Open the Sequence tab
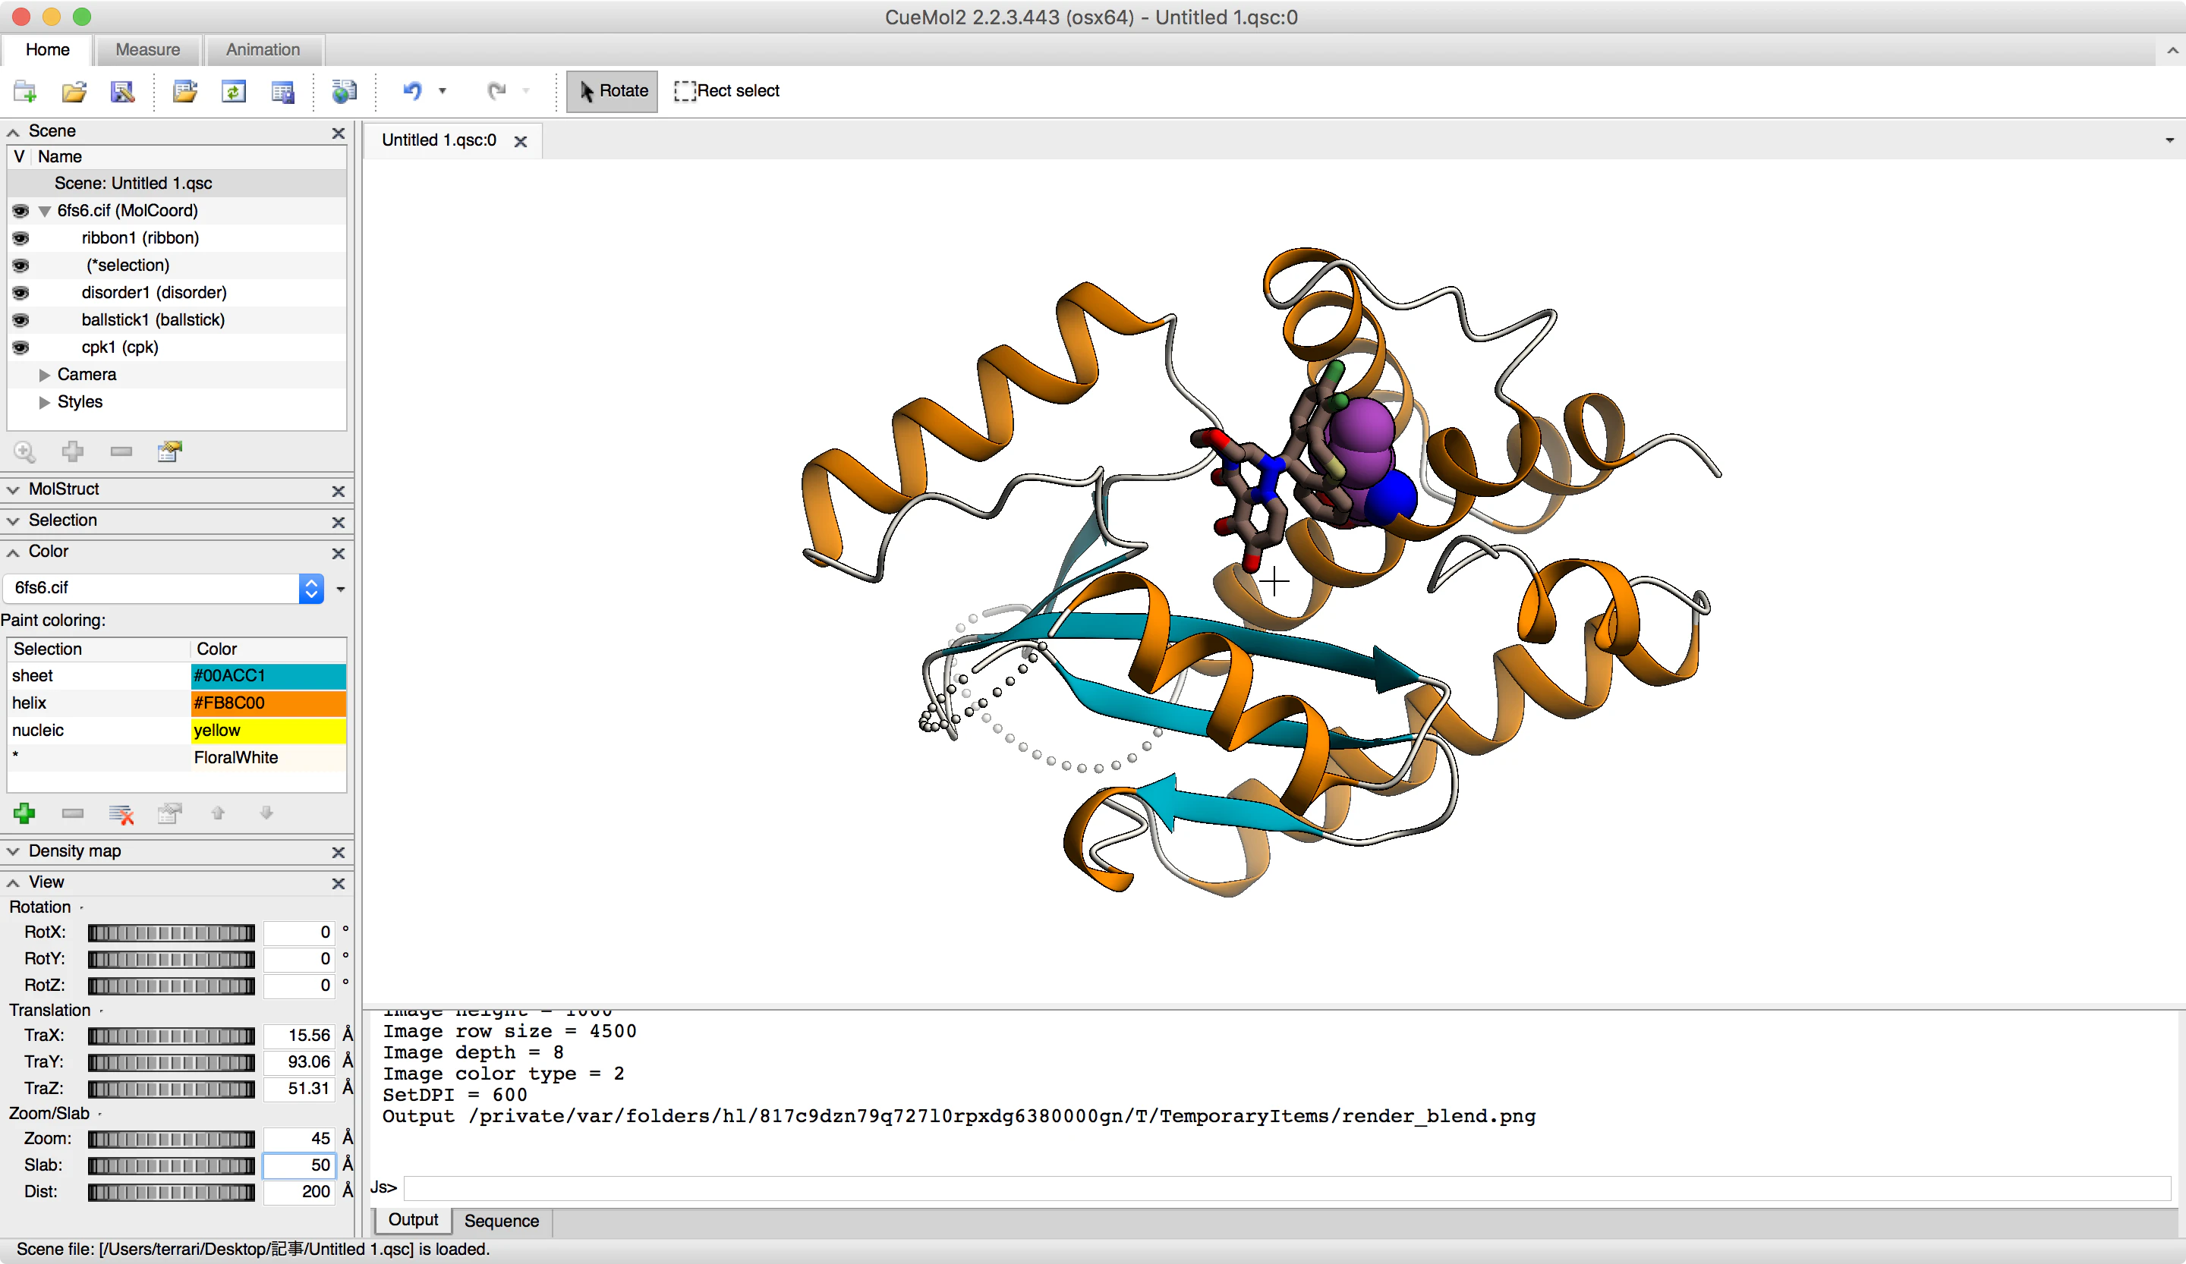Viewport: 2186px width, 1264px height. coord(502,1221)
